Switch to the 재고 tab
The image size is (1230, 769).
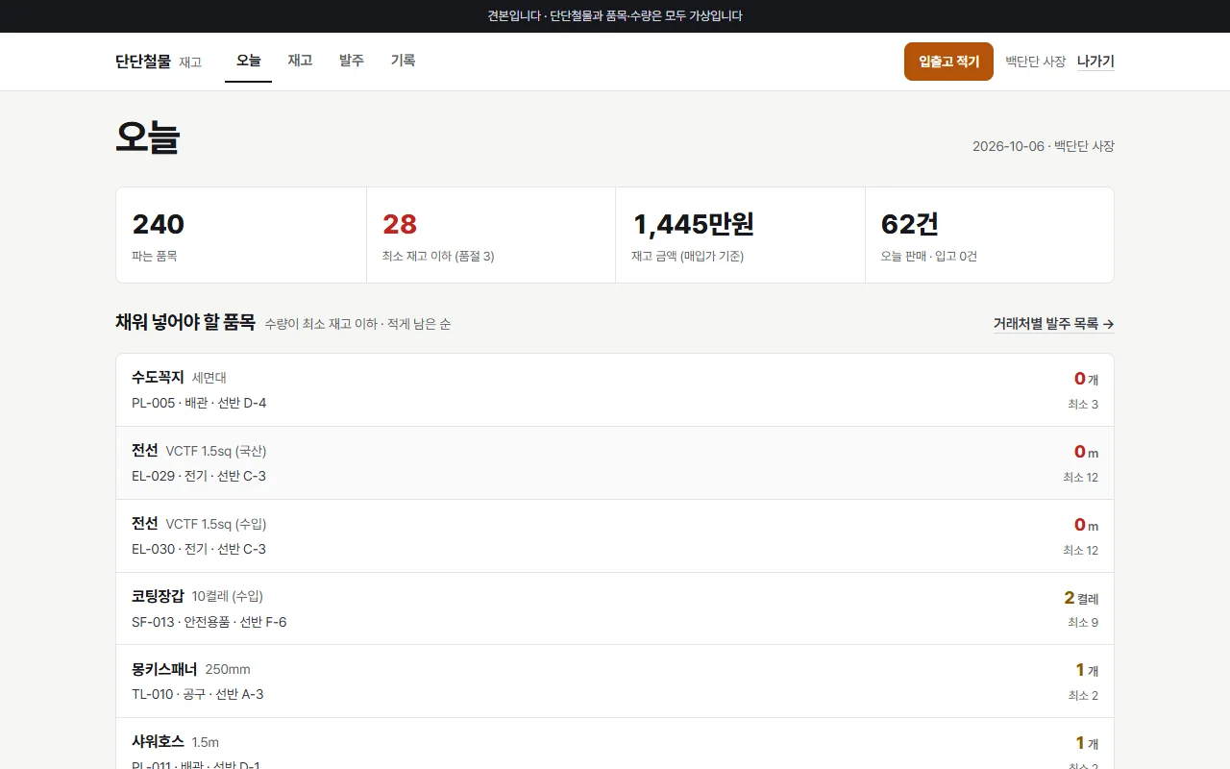coord(300,61)
